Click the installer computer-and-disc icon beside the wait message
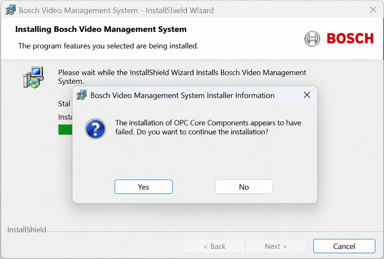Viewport: 384px width, 259px height. coord(33,77)
